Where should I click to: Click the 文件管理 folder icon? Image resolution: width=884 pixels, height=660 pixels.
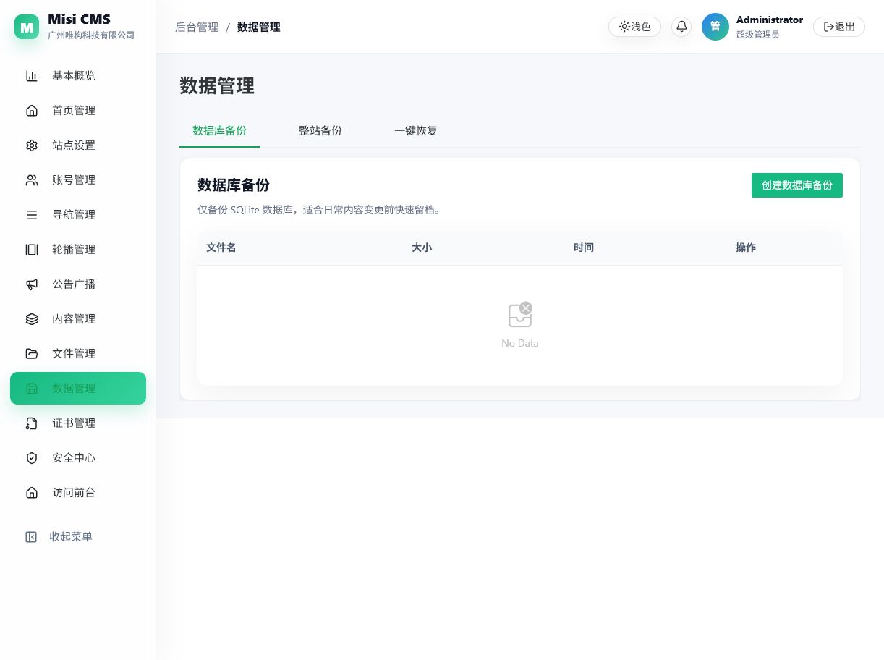32,354
